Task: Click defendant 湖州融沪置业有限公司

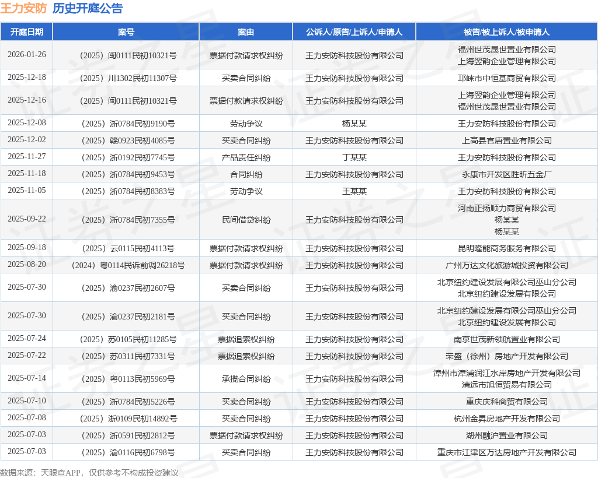Action: [507, 435]
